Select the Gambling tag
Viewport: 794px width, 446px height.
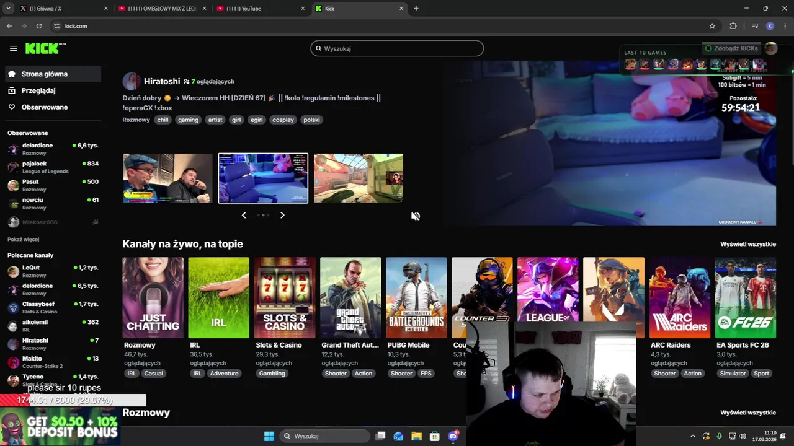[x=272, y=374]
